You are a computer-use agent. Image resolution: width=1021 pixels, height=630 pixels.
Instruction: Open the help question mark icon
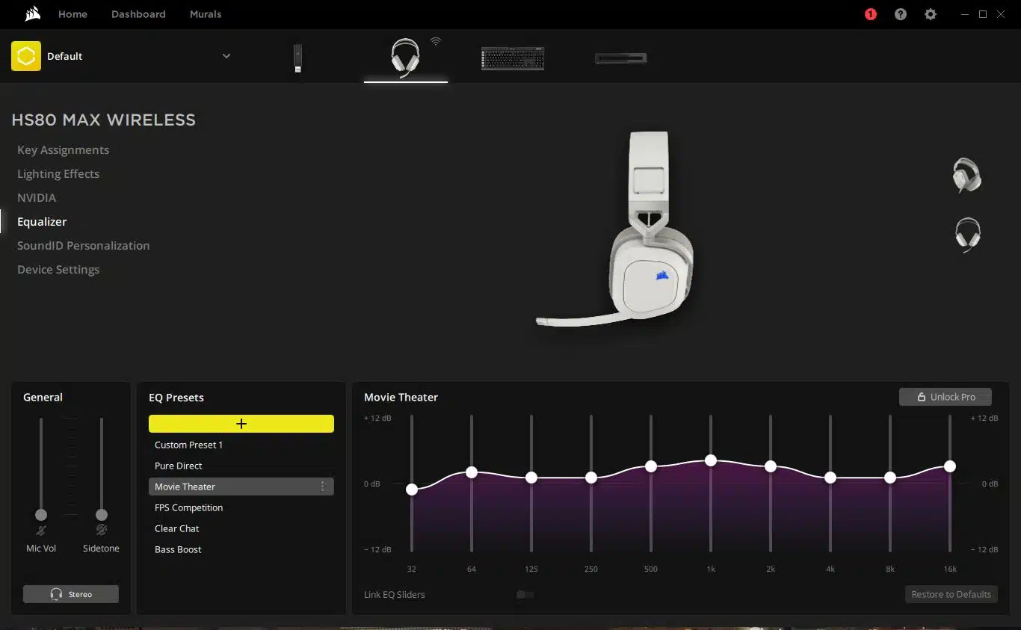[x=901, y=14]
